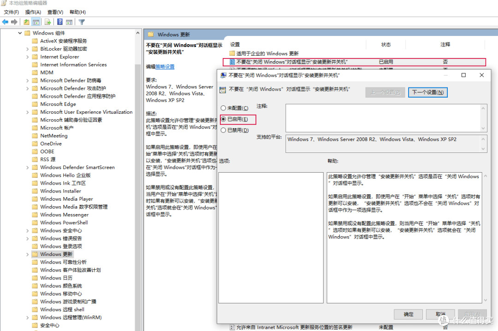Select the 已启用(E) radio button
The image size is (498, 331).
pos(223,119)
